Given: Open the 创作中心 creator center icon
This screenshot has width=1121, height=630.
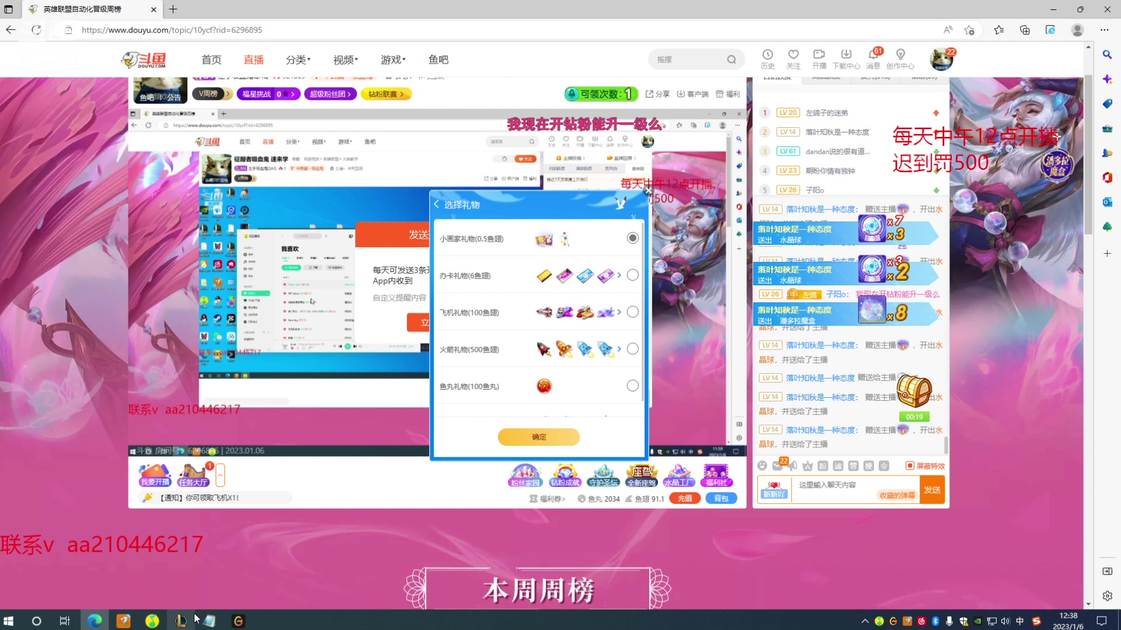Looking at the screenshot, I should pyautogui.click(x=900, y=59).
